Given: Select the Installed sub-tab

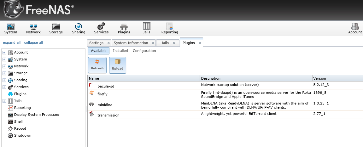Looking at the screenshot, I should [x=120, y=51].
